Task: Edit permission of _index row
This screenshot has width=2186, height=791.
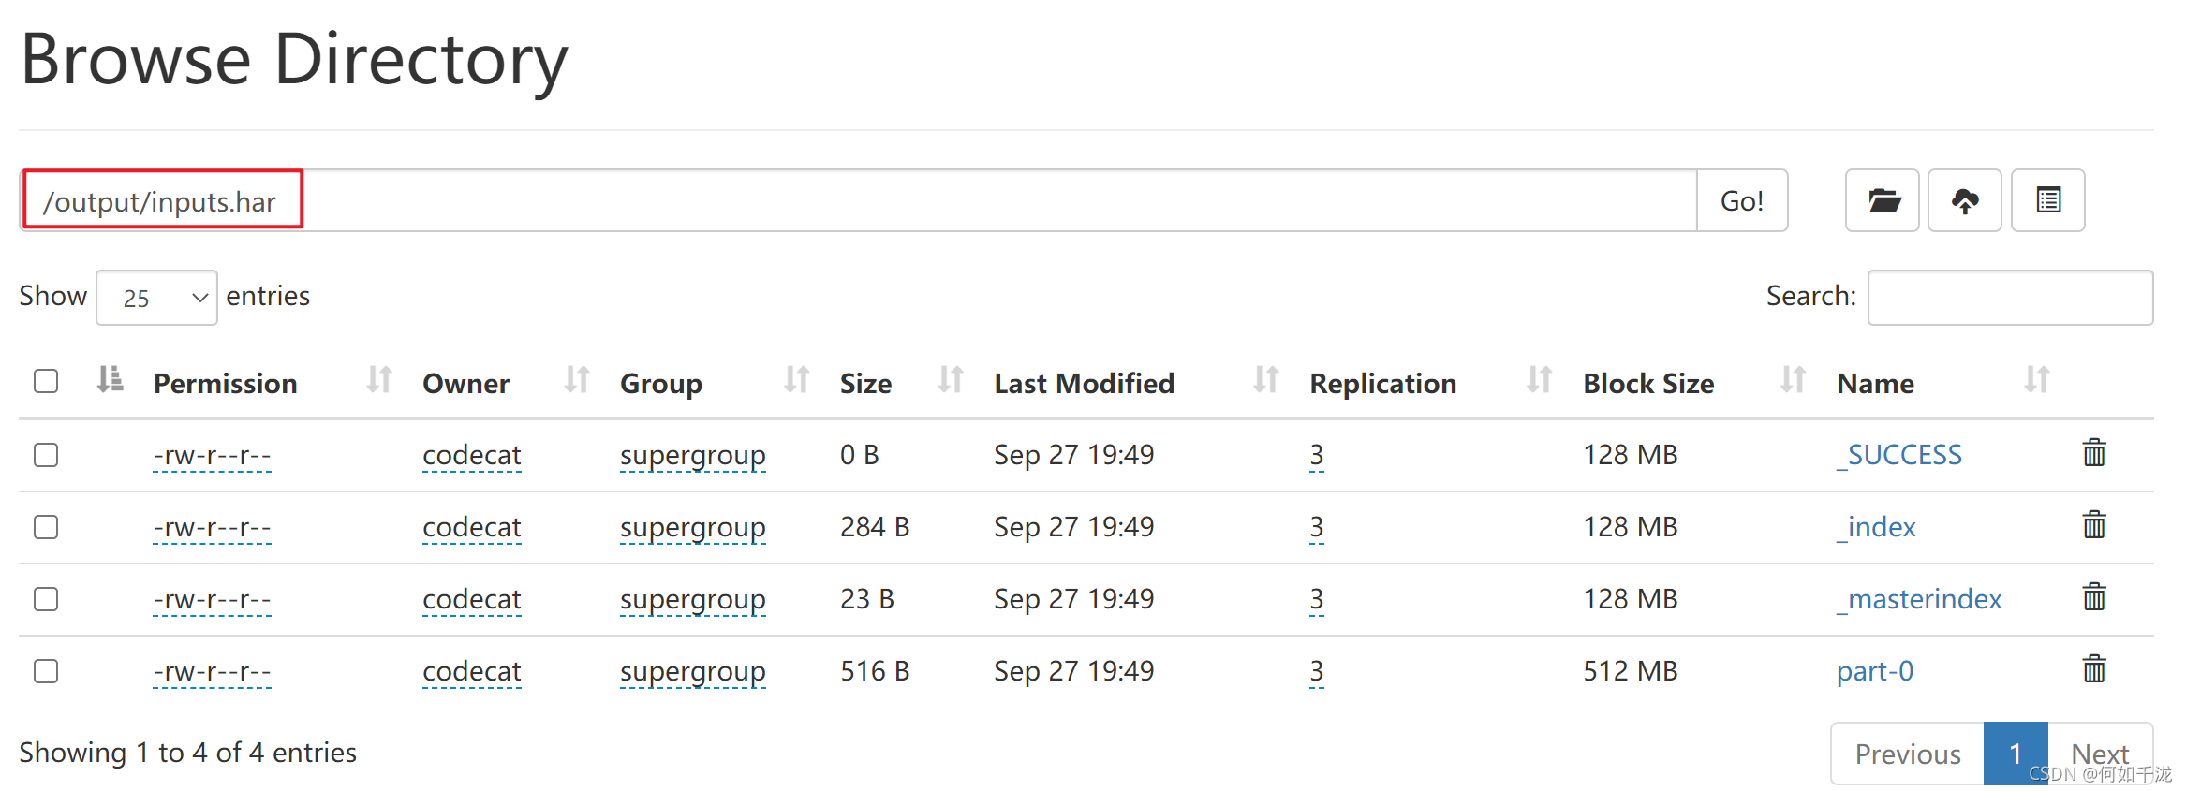Action: tap(212, 527)
